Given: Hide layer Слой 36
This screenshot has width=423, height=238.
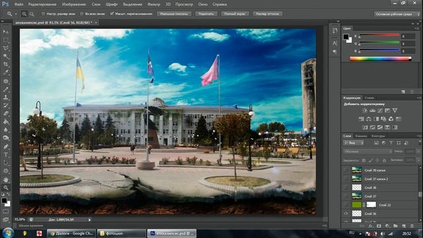Looking at the screenshot, I should tap(346, 214).
